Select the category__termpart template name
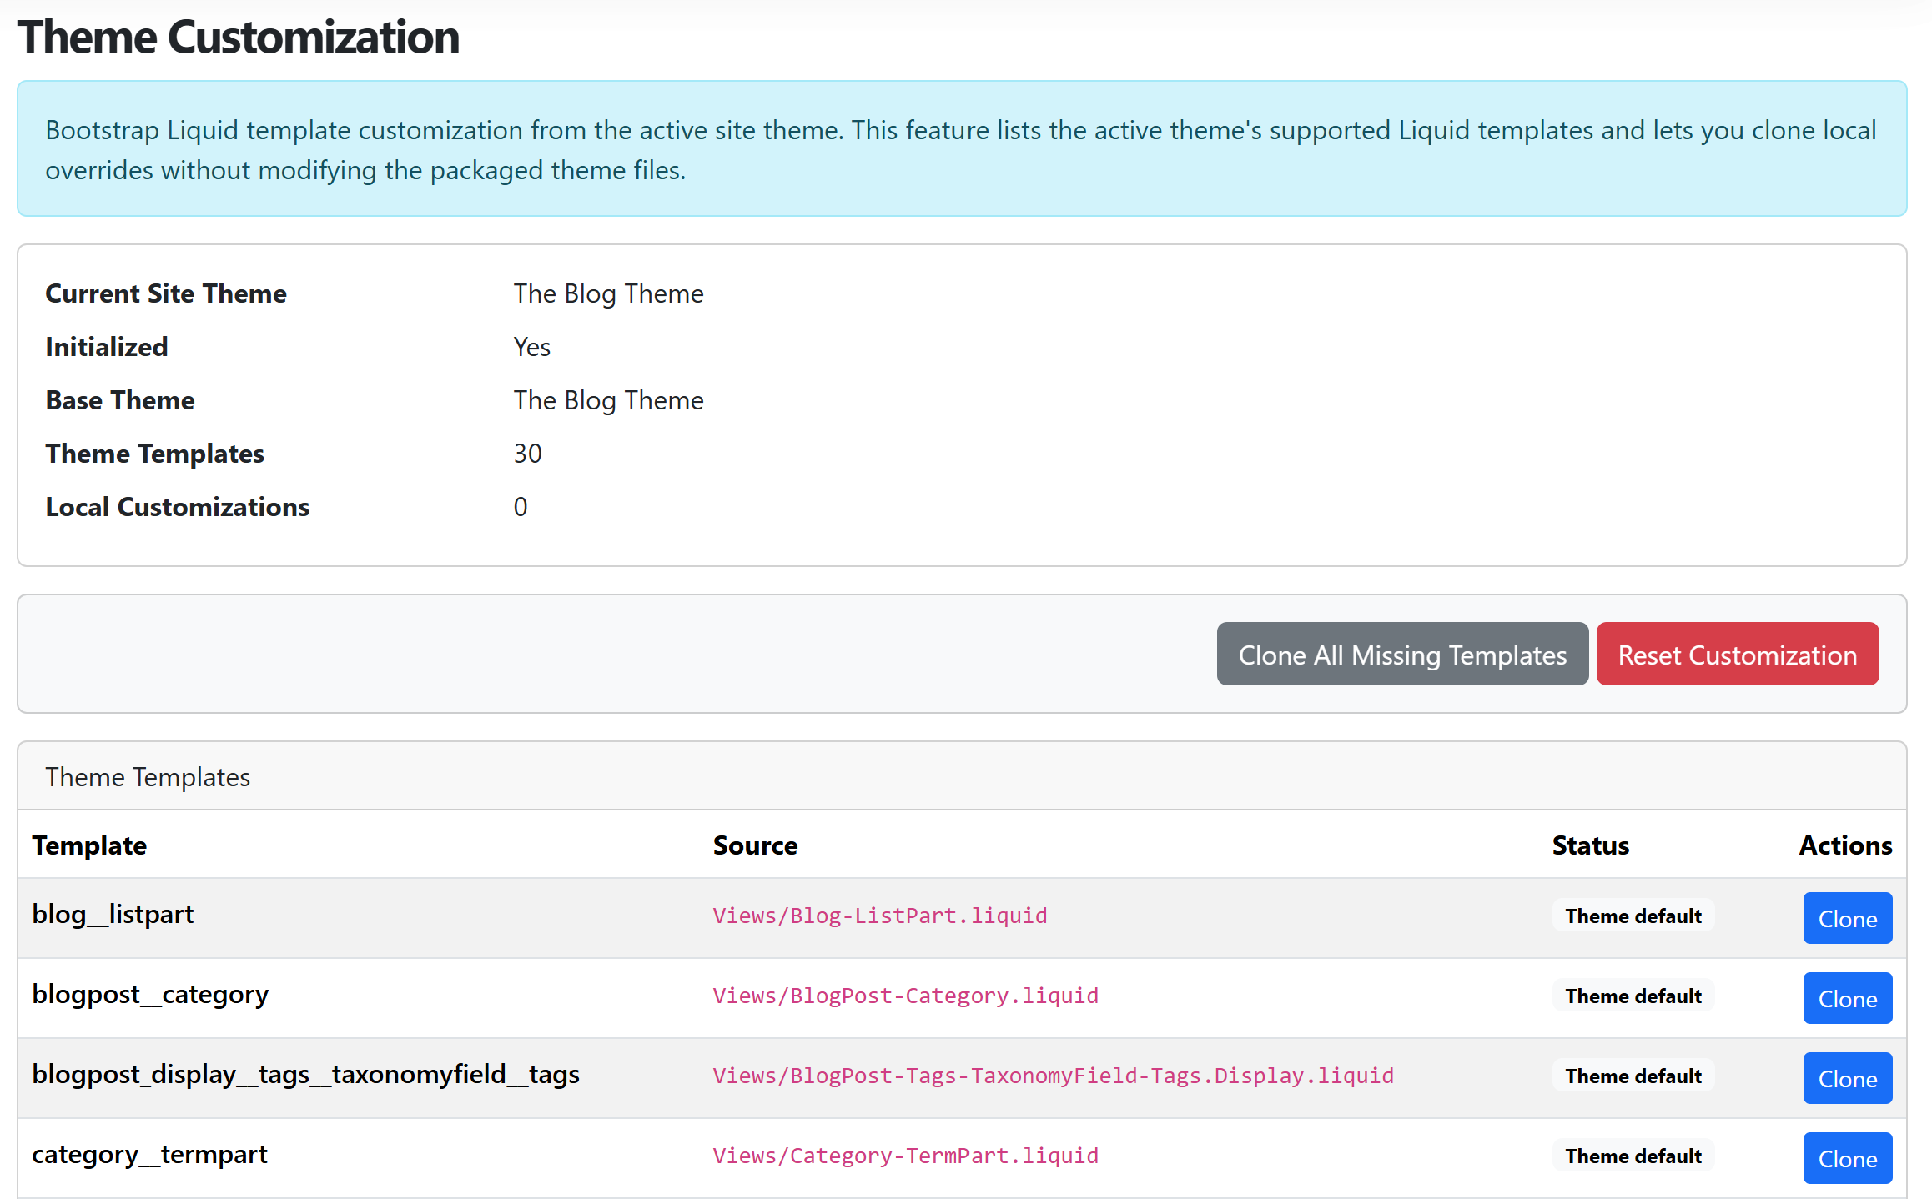This screenshot has width=1932, height=1199. click(149, 1155)
